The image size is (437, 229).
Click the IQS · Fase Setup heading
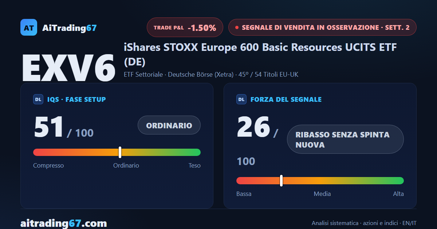click(76, 99)
